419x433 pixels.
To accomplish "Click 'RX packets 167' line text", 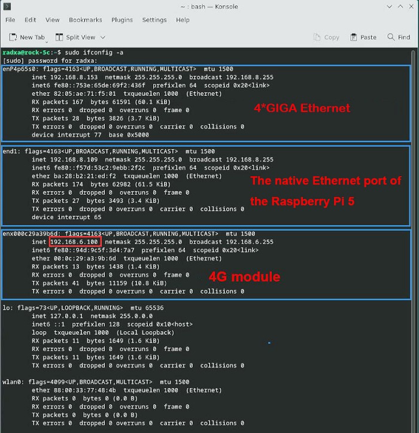I will pyautogui.click(x=57, y=102).
